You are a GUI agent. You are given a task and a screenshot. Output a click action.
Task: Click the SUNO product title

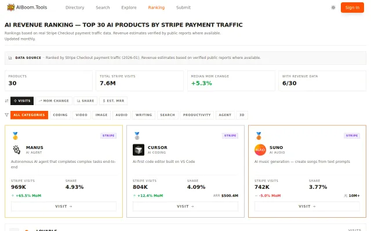[x=276, y=148]
